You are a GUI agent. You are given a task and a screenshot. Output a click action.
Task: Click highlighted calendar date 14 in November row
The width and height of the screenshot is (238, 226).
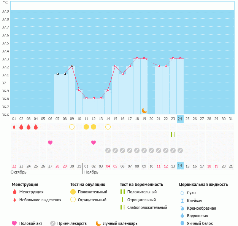180,166
